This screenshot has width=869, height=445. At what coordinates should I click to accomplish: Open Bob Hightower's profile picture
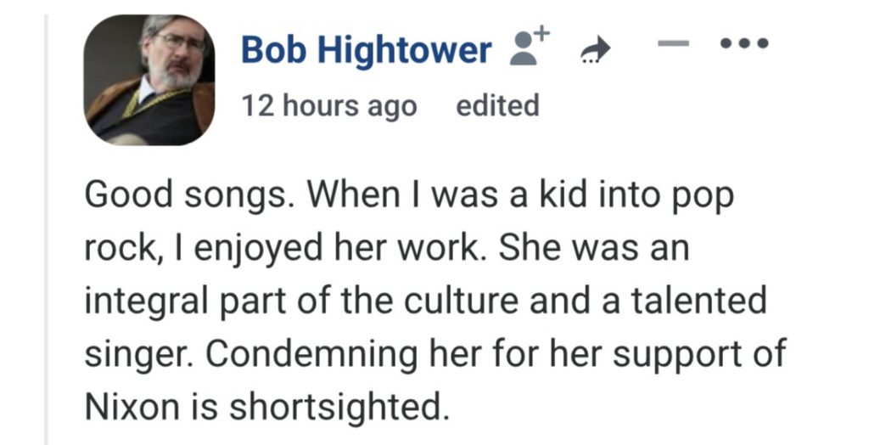click(x=149, y=80)
